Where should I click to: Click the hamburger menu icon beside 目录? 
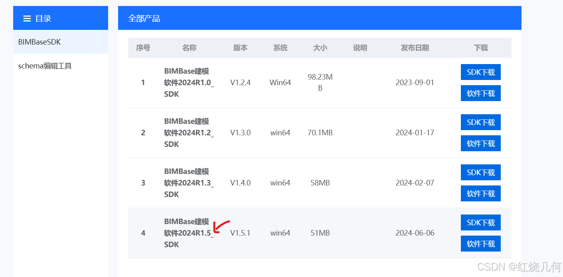pos(27,18)
